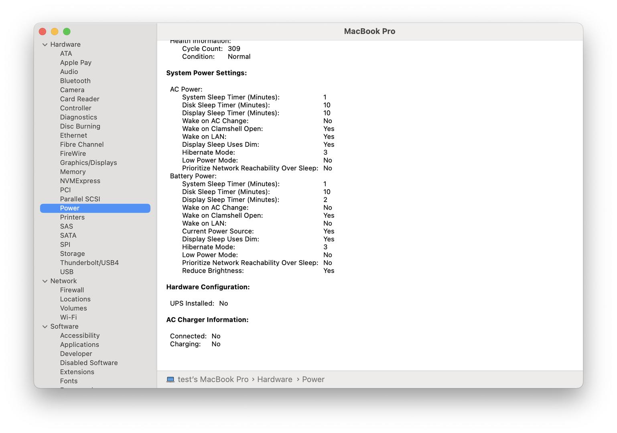617x433 pixels.
Task: Minimize the System Information window
Action: [x=55, y=32]
